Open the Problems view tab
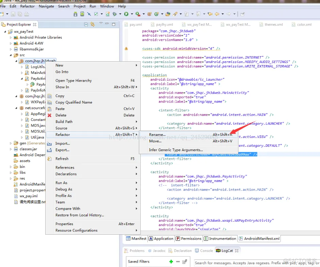 pos(134,251)
